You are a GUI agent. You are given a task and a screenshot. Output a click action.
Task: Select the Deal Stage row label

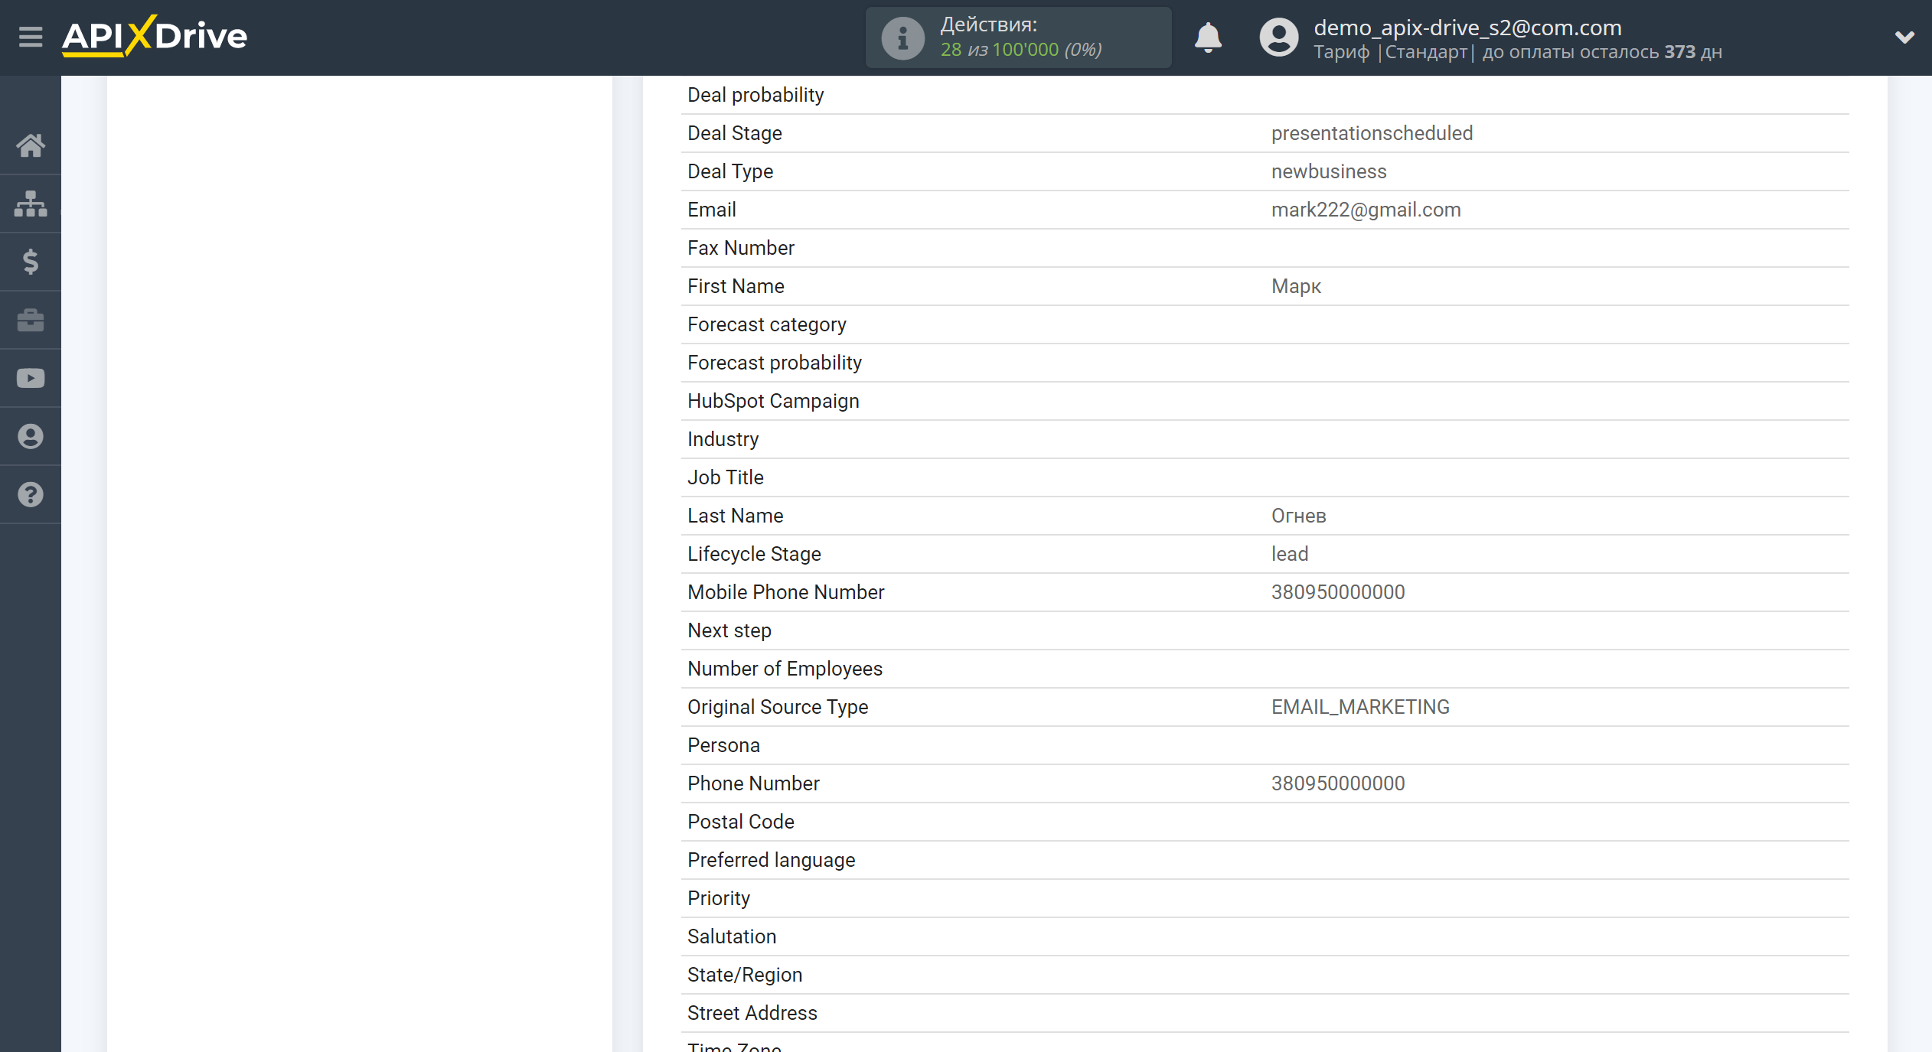tap(735, 133)
